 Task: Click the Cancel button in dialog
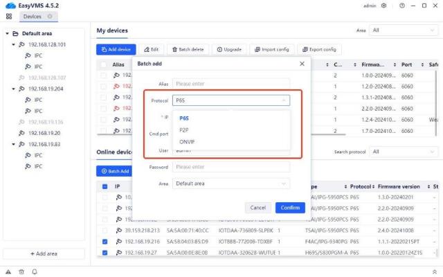(x=257, y=208)
